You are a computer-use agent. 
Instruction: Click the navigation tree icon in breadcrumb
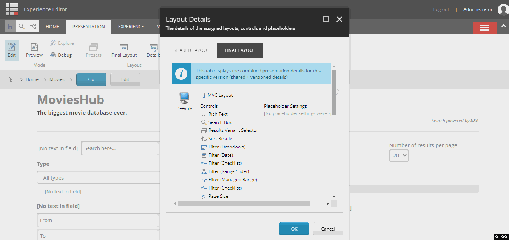[11, 79]
